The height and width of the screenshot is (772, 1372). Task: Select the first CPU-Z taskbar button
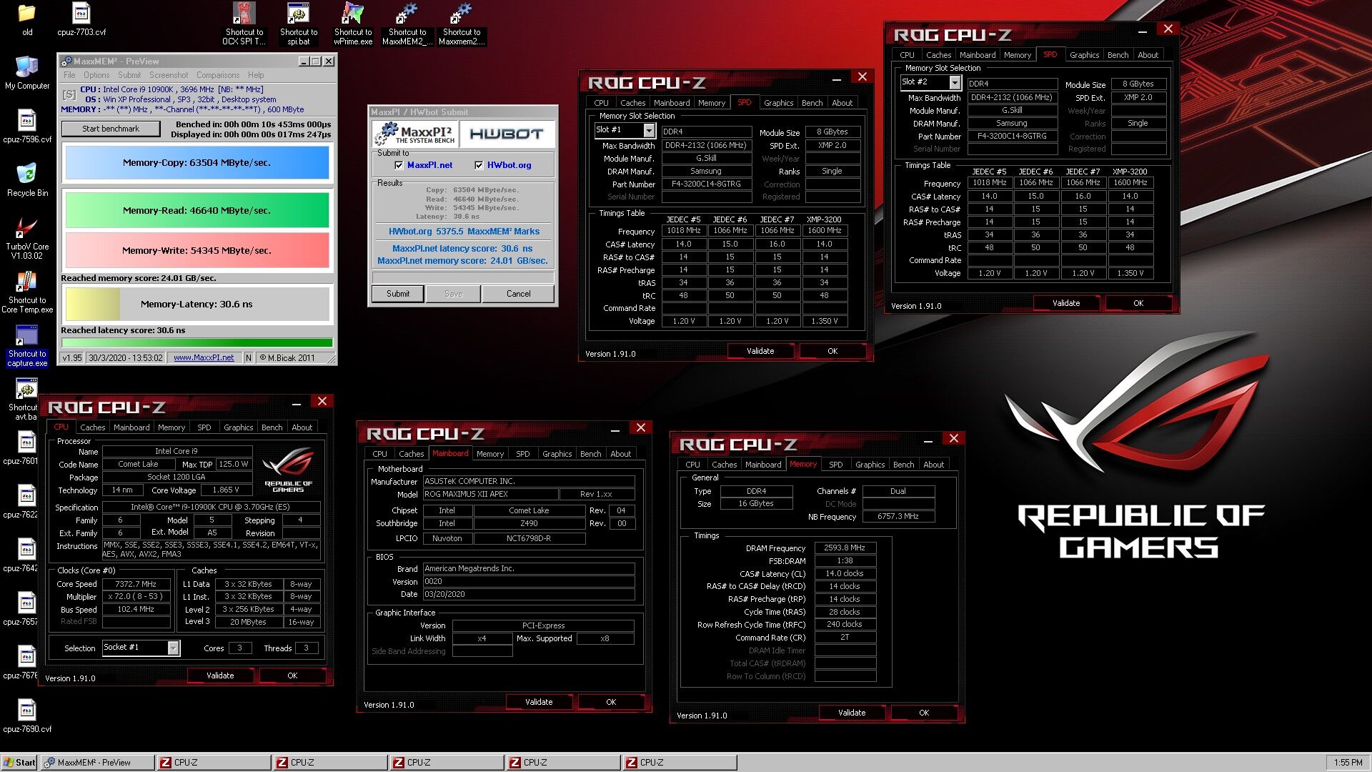click(214, 763)
